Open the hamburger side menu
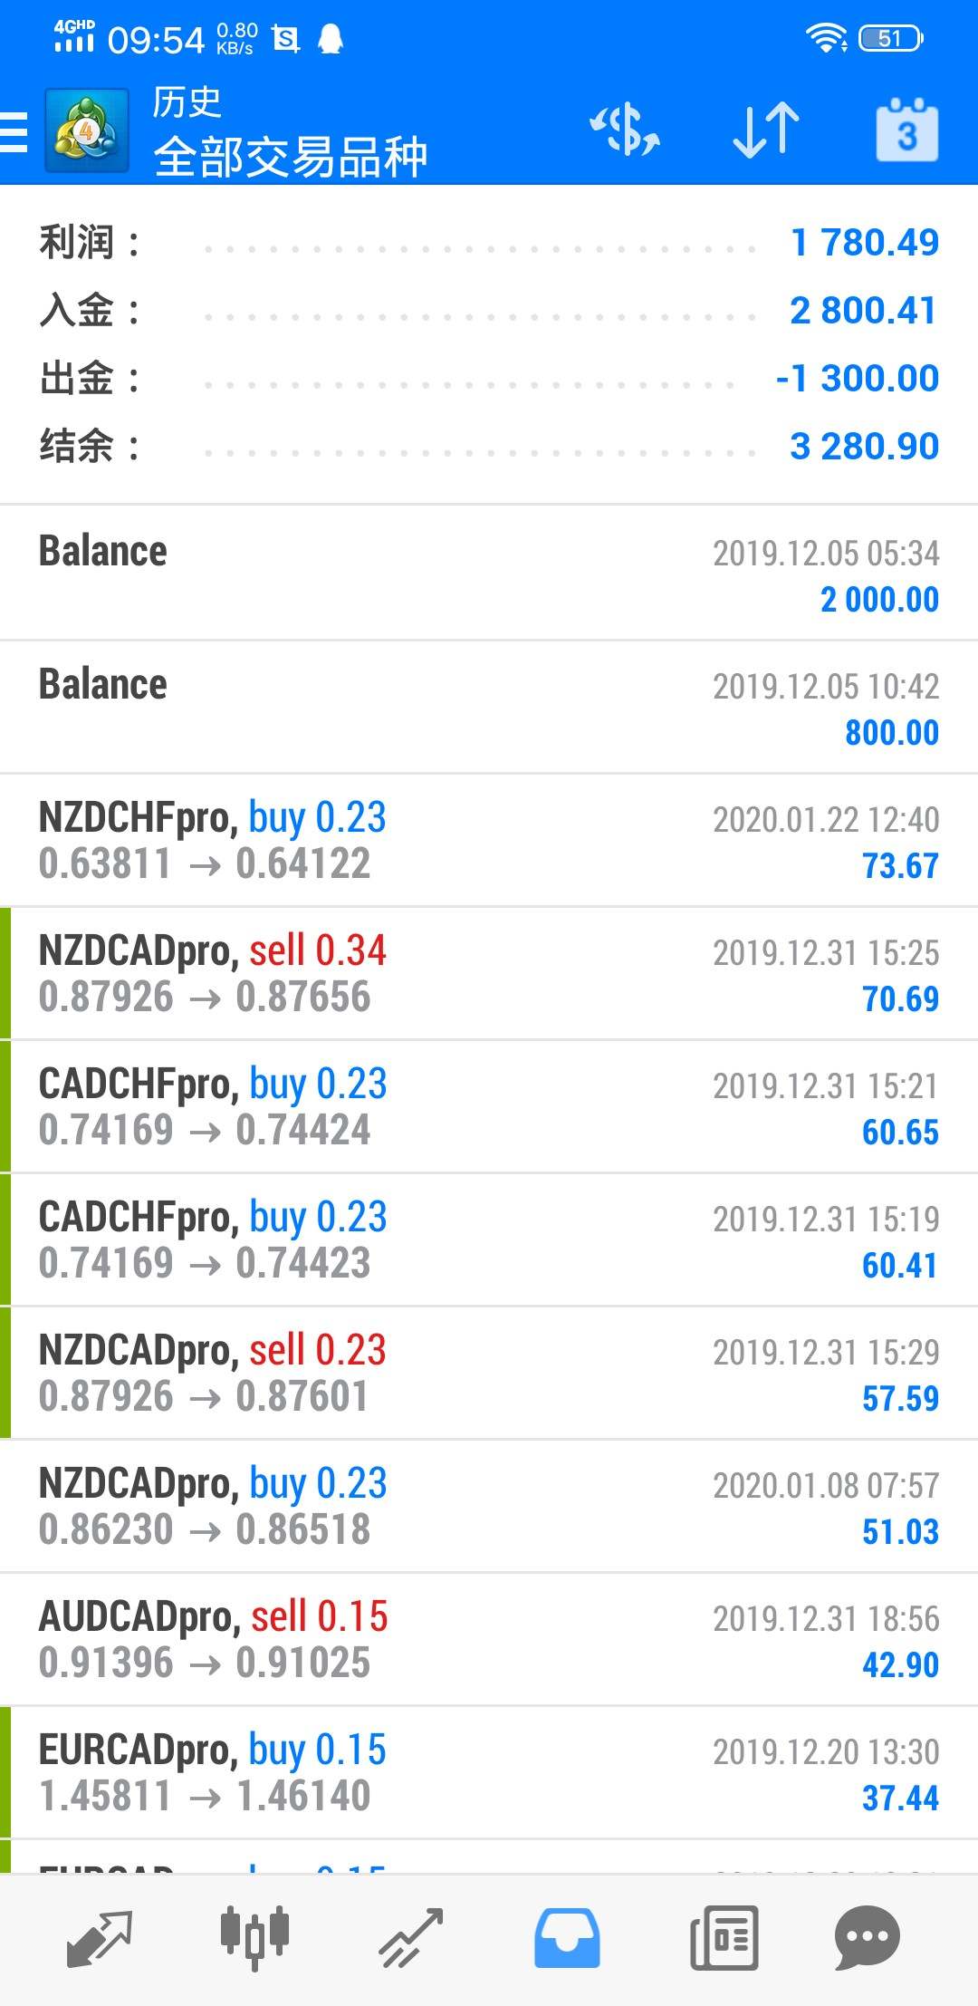Image resolution: width=978 pixels, height=2006 pixels. pos(14,133)
